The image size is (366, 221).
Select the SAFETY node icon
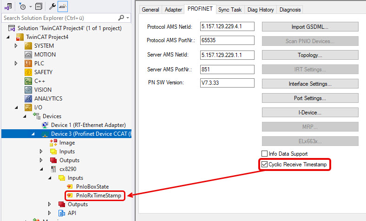28,72
